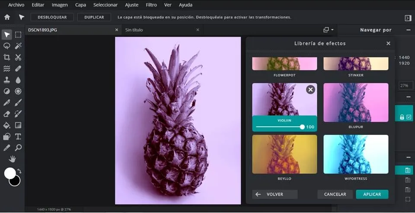Image resolution: width=415 pixels, height=213 pixels.
Task: Open the window arrangement dropdown
Action: pyautogui.click(x=329, y=30)
